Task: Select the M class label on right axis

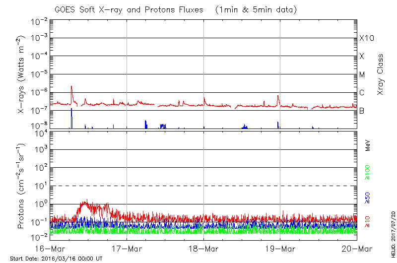Action: [362, 75]
